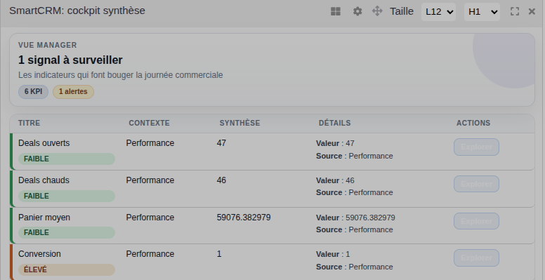Click Explorer button for Deals chauds
The height and width of the screenshot is (280, 545).
(477, 184)
